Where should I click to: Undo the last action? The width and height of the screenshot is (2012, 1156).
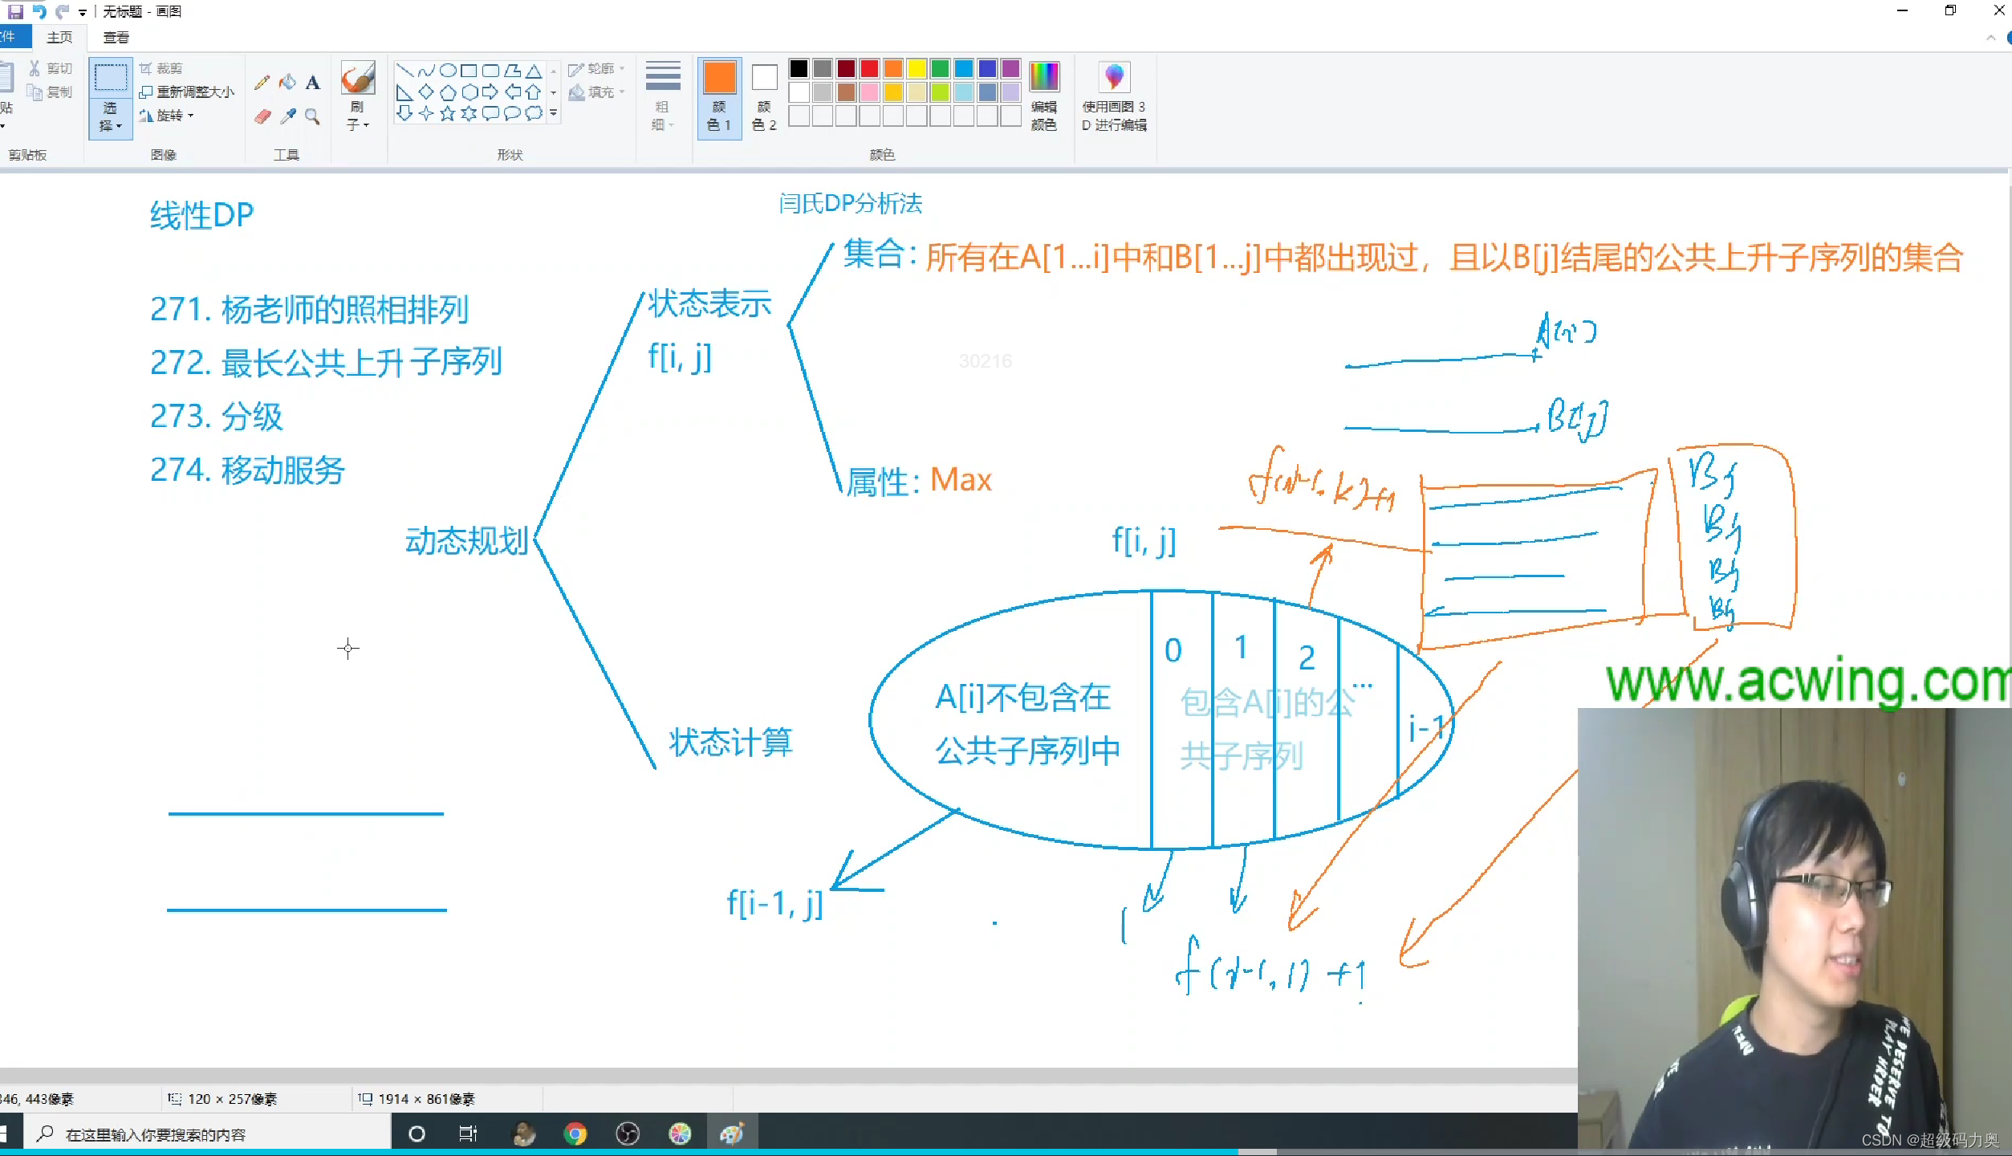tap(39, 11)
